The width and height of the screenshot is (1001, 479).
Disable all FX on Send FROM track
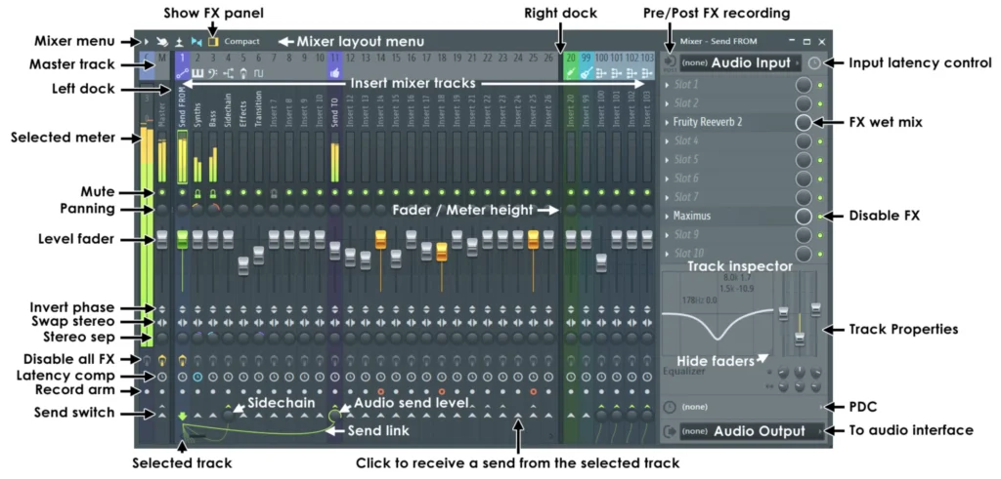click(x=182, y=361)
